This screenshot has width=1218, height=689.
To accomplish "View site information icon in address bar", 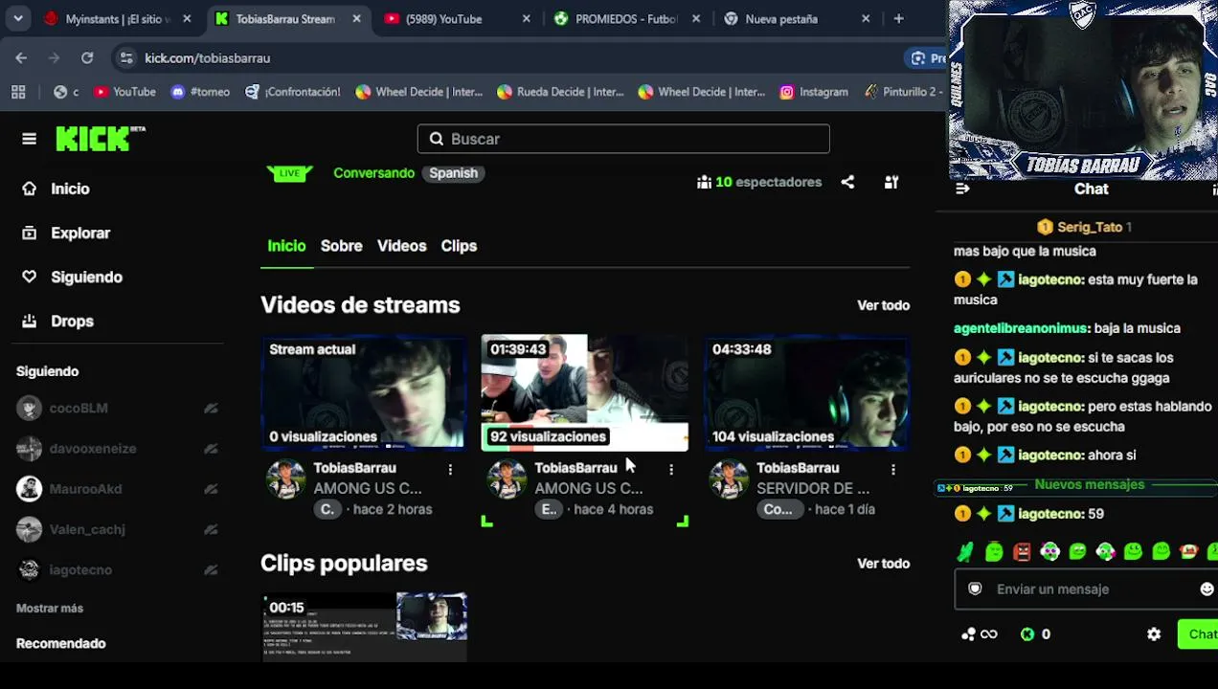I will 126,58.
